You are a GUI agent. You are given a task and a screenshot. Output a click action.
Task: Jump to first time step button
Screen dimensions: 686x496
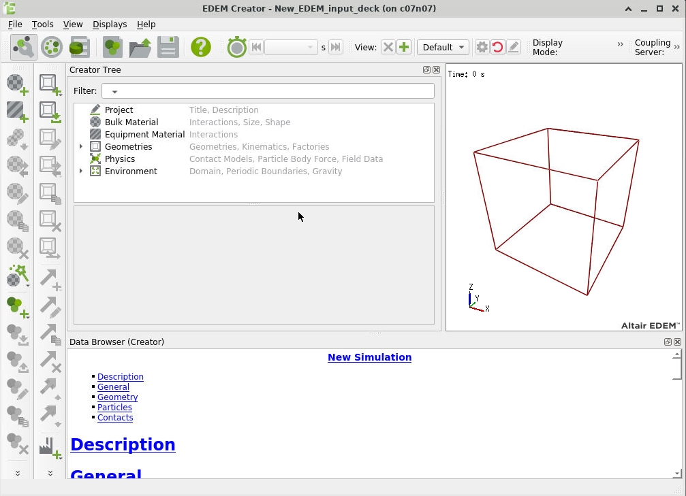(256, 47)
